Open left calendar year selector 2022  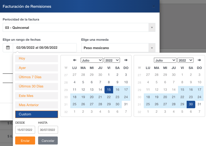click(x=112, y=60)
